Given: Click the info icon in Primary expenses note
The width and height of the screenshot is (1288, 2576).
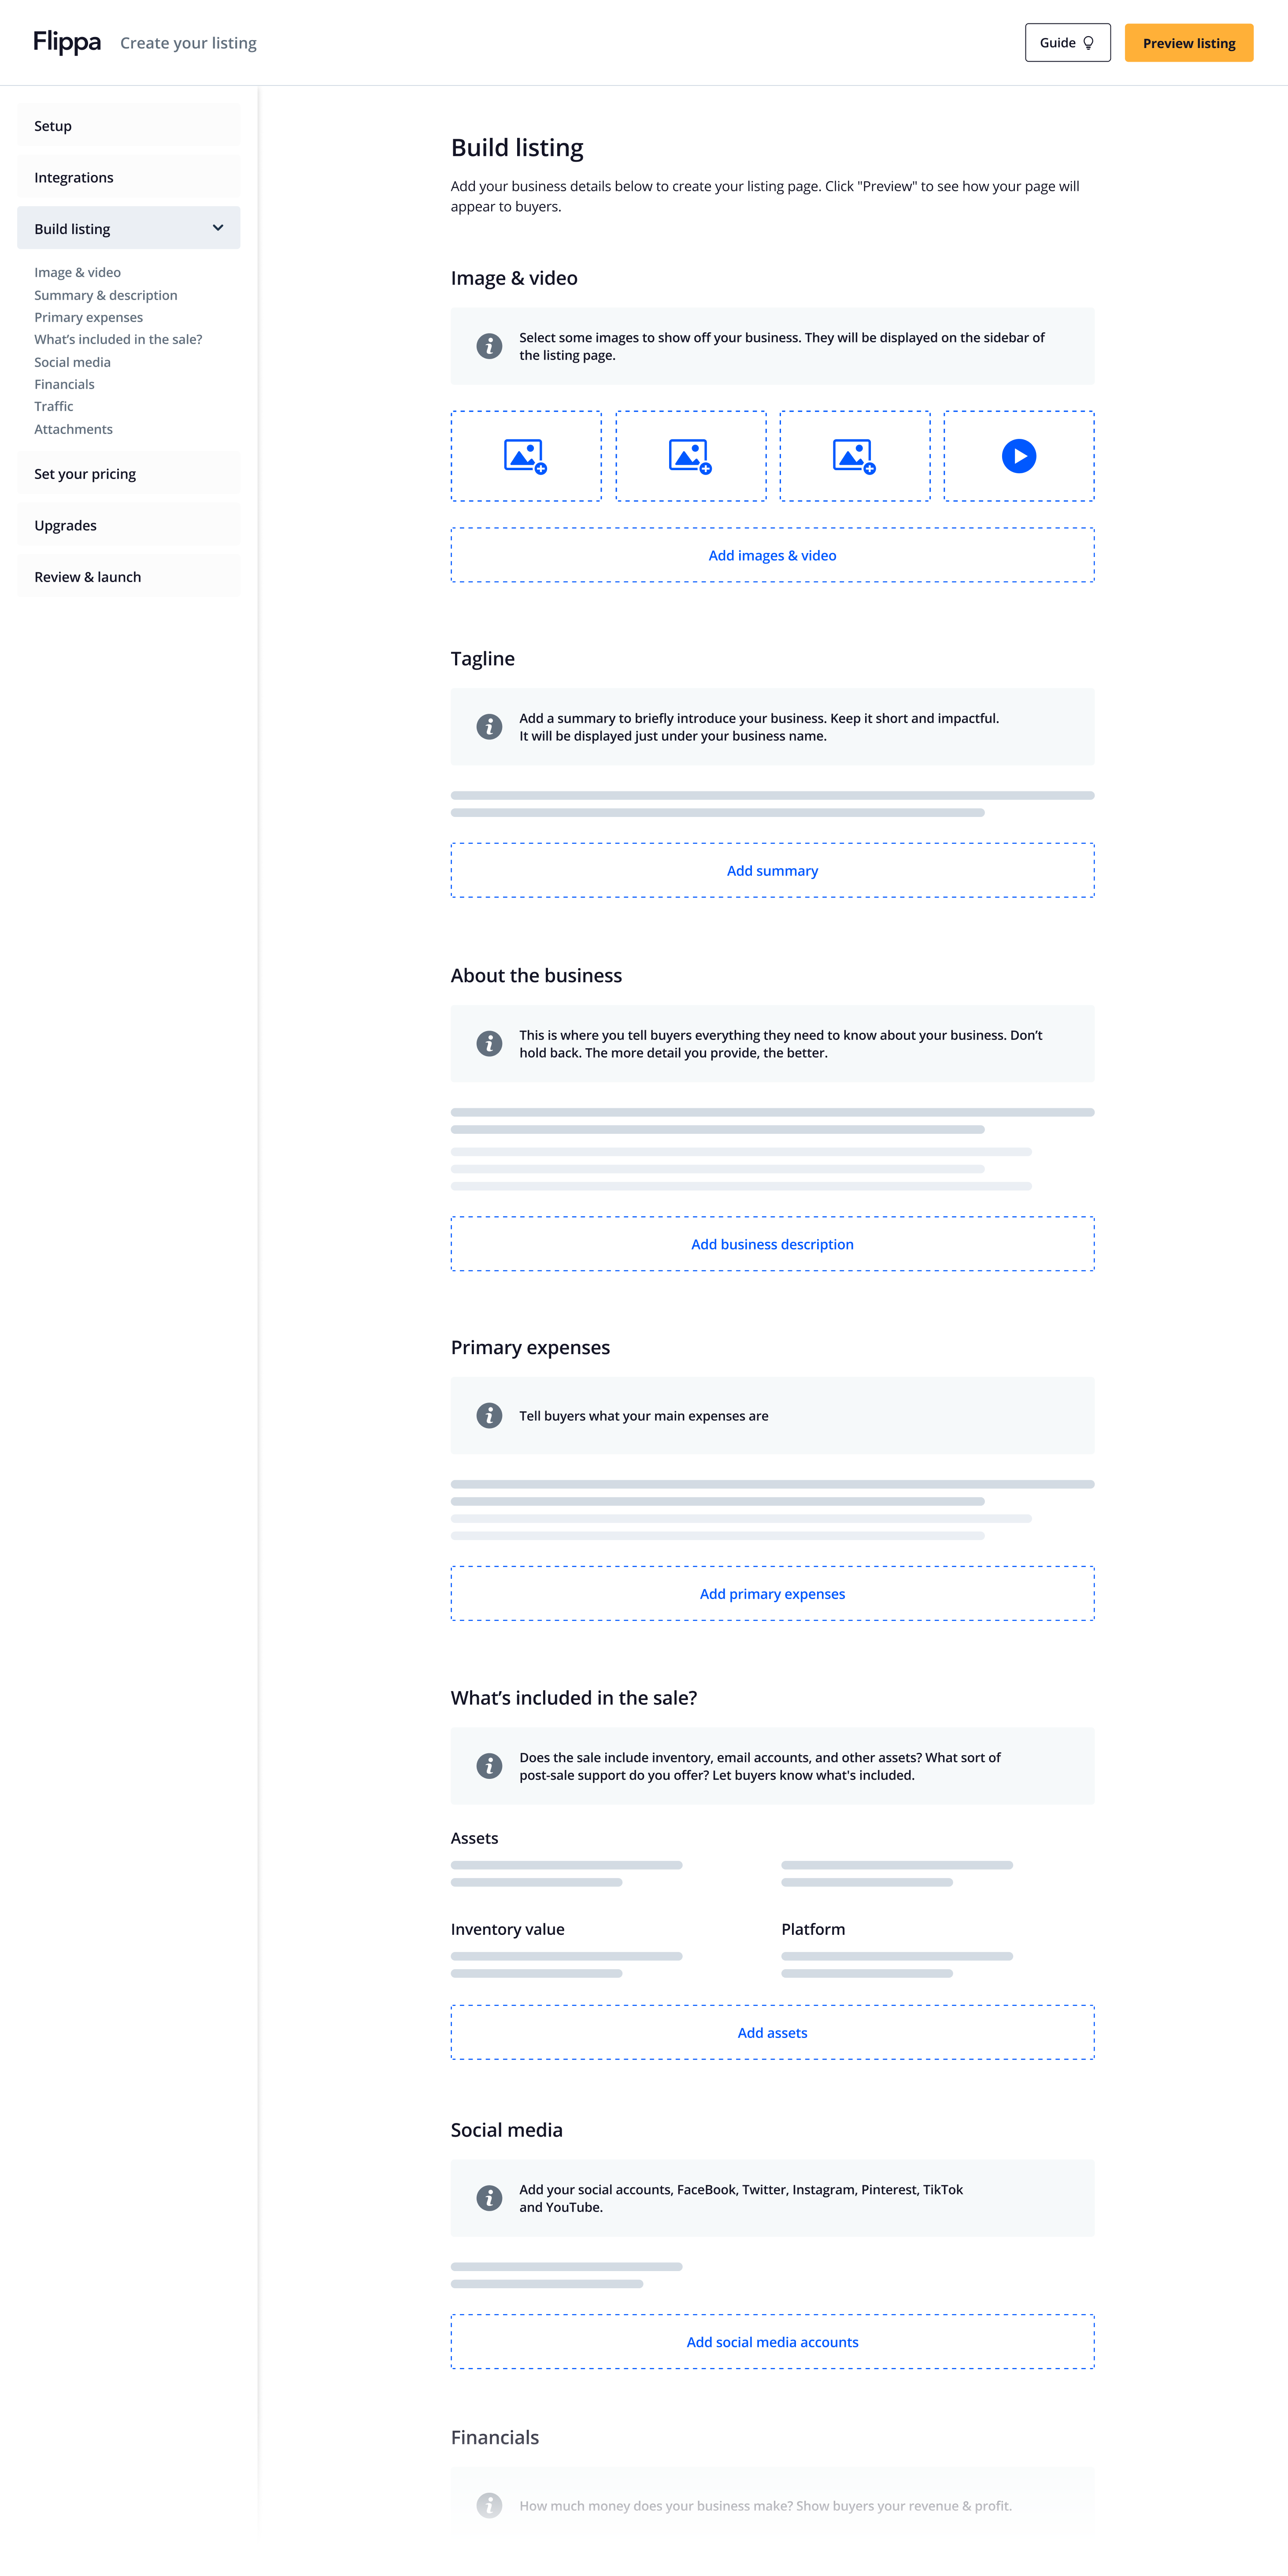Looking at the screenshot, I should [x=489, y=1415].
